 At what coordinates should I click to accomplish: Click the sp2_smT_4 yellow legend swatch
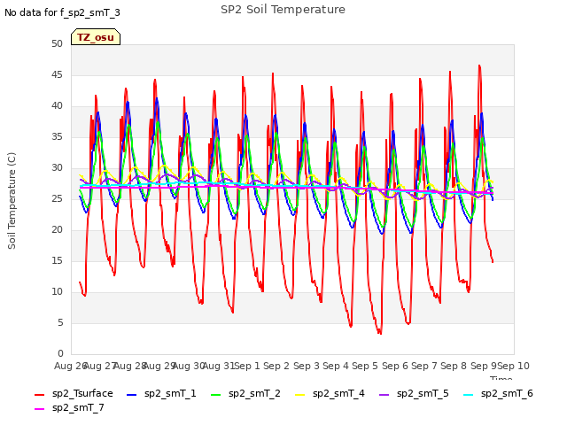300,395
